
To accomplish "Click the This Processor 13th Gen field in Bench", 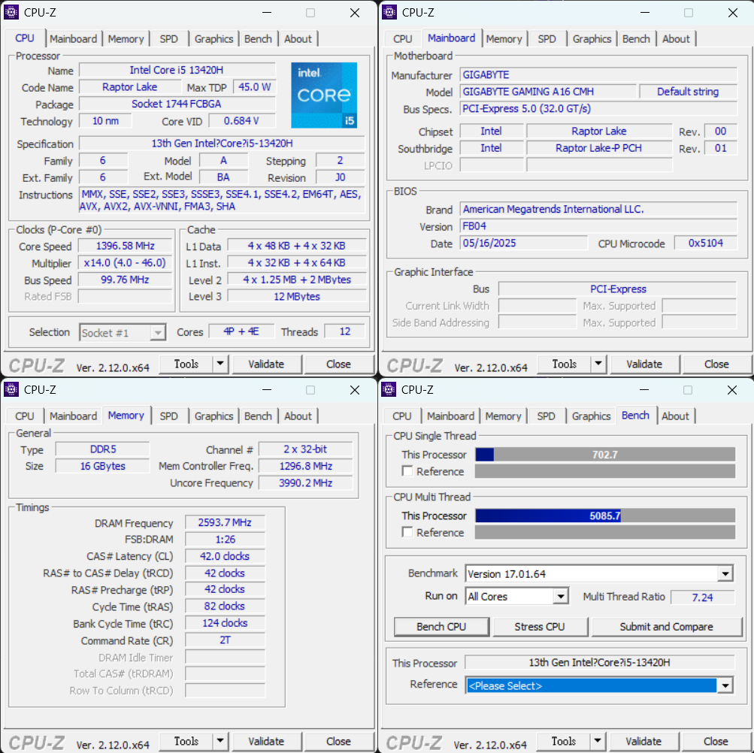I will click(x=599, y=663).
